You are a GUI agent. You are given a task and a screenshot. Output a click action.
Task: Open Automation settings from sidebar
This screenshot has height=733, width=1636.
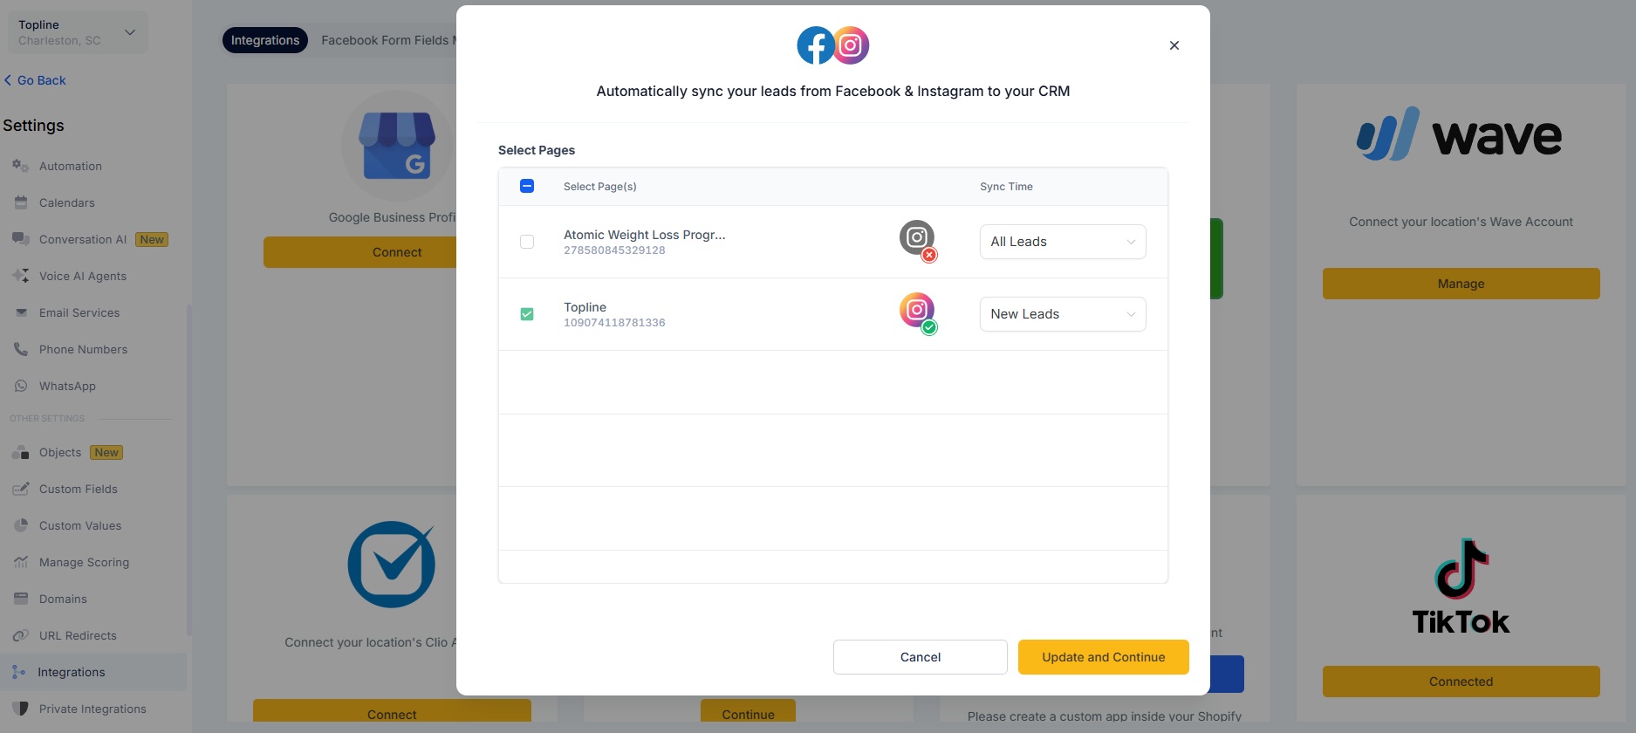[70, 166]
